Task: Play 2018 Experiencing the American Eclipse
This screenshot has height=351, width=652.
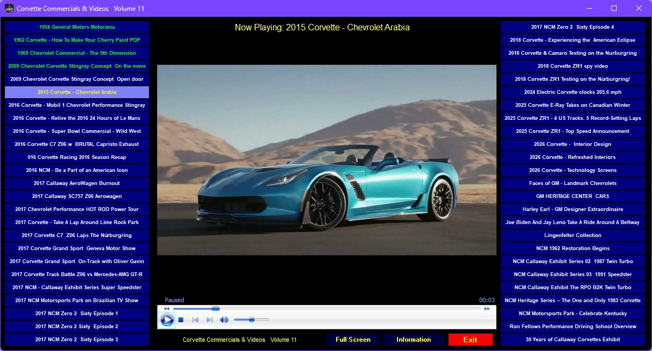Action: 573,40
